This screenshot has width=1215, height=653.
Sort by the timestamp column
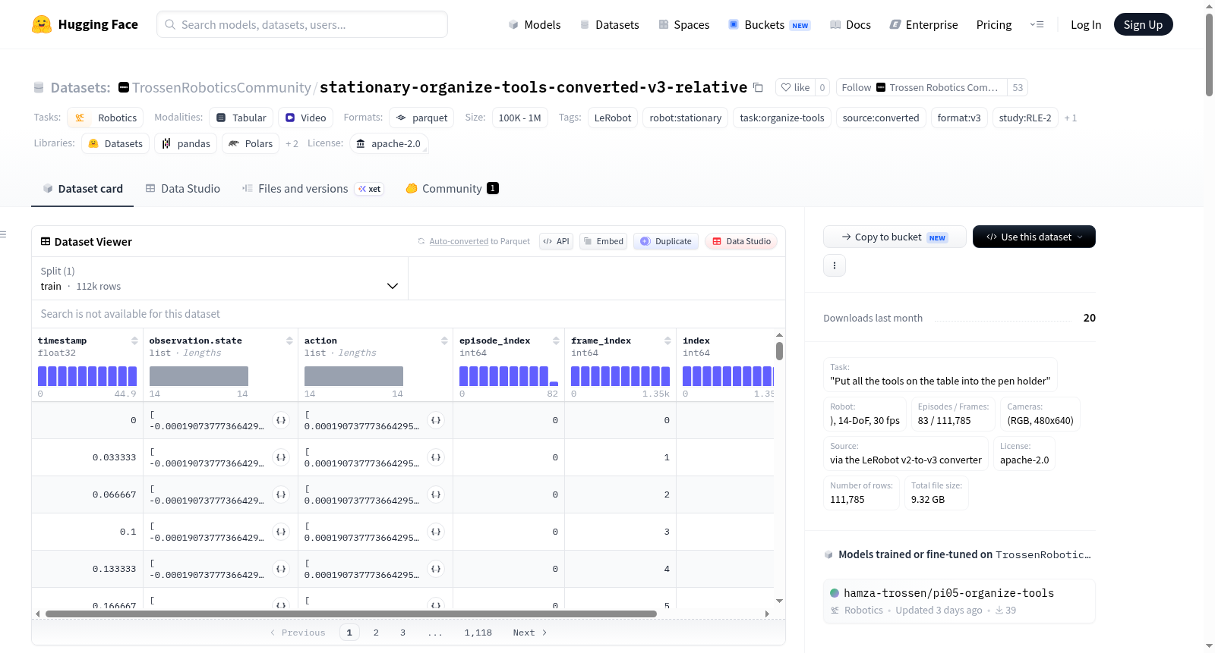coord(134,341)
